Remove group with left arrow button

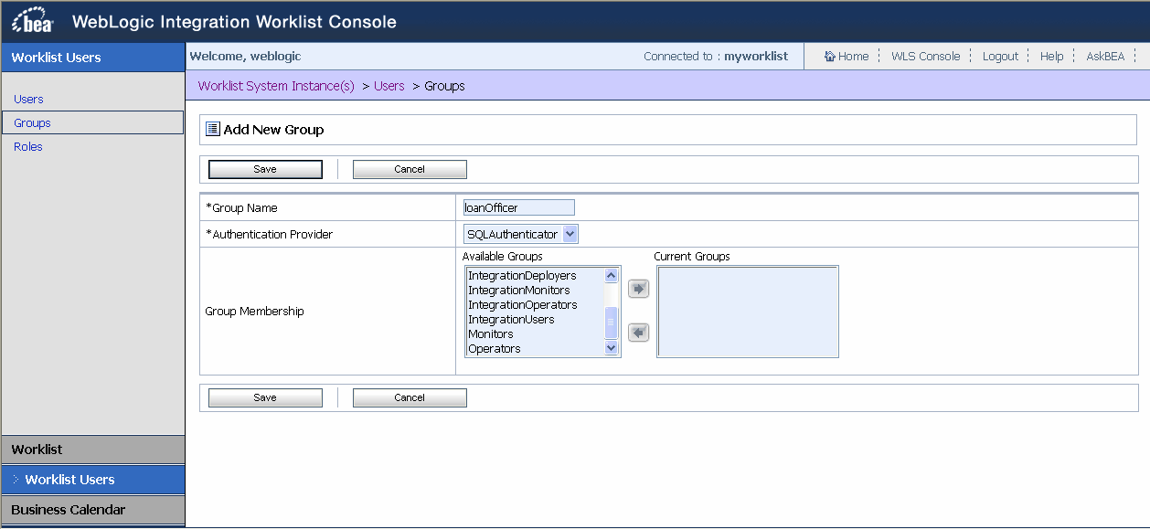(639, 333)
